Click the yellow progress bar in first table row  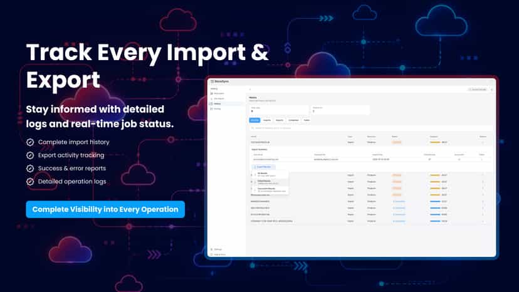coord(435,142)
